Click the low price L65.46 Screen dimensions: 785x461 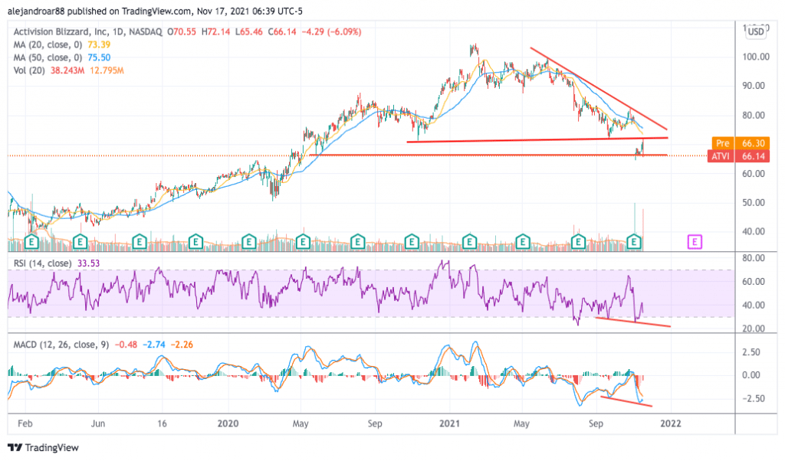click(x=249, y=31)
